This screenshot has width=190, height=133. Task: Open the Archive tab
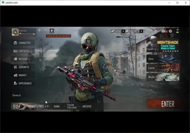click(x=87, y=106)
